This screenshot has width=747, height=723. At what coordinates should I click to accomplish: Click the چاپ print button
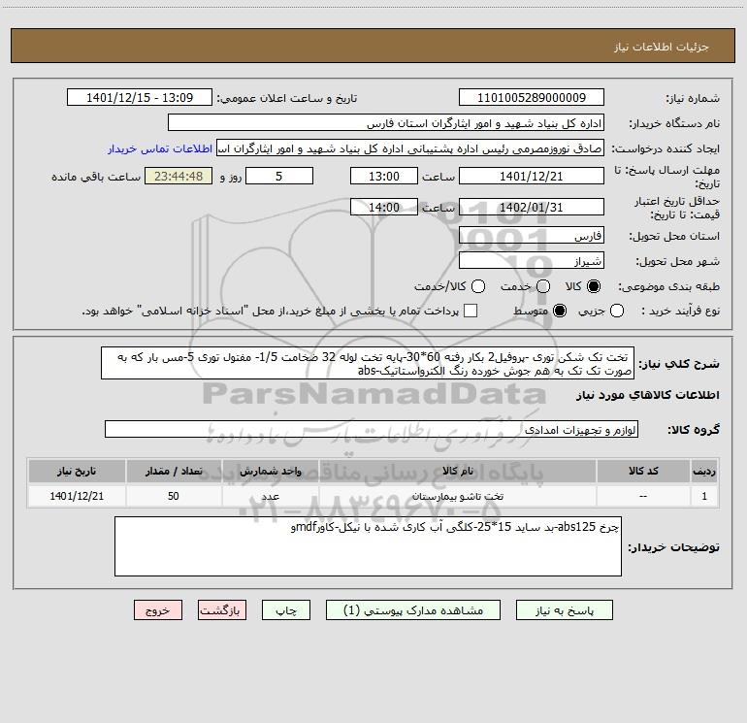[x=286, y=610]
